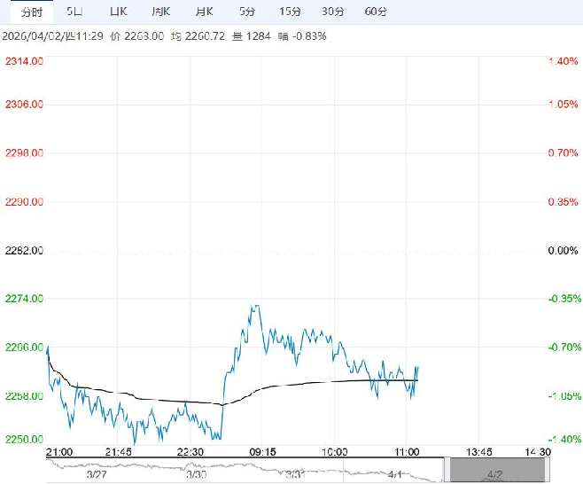Click the 09:15 time axis label
The image size is (583, 484).
[x=261, y=452]
